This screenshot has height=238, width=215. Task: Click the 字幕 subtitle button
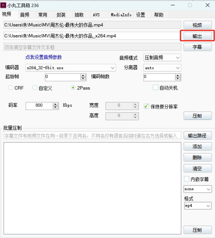198,47
